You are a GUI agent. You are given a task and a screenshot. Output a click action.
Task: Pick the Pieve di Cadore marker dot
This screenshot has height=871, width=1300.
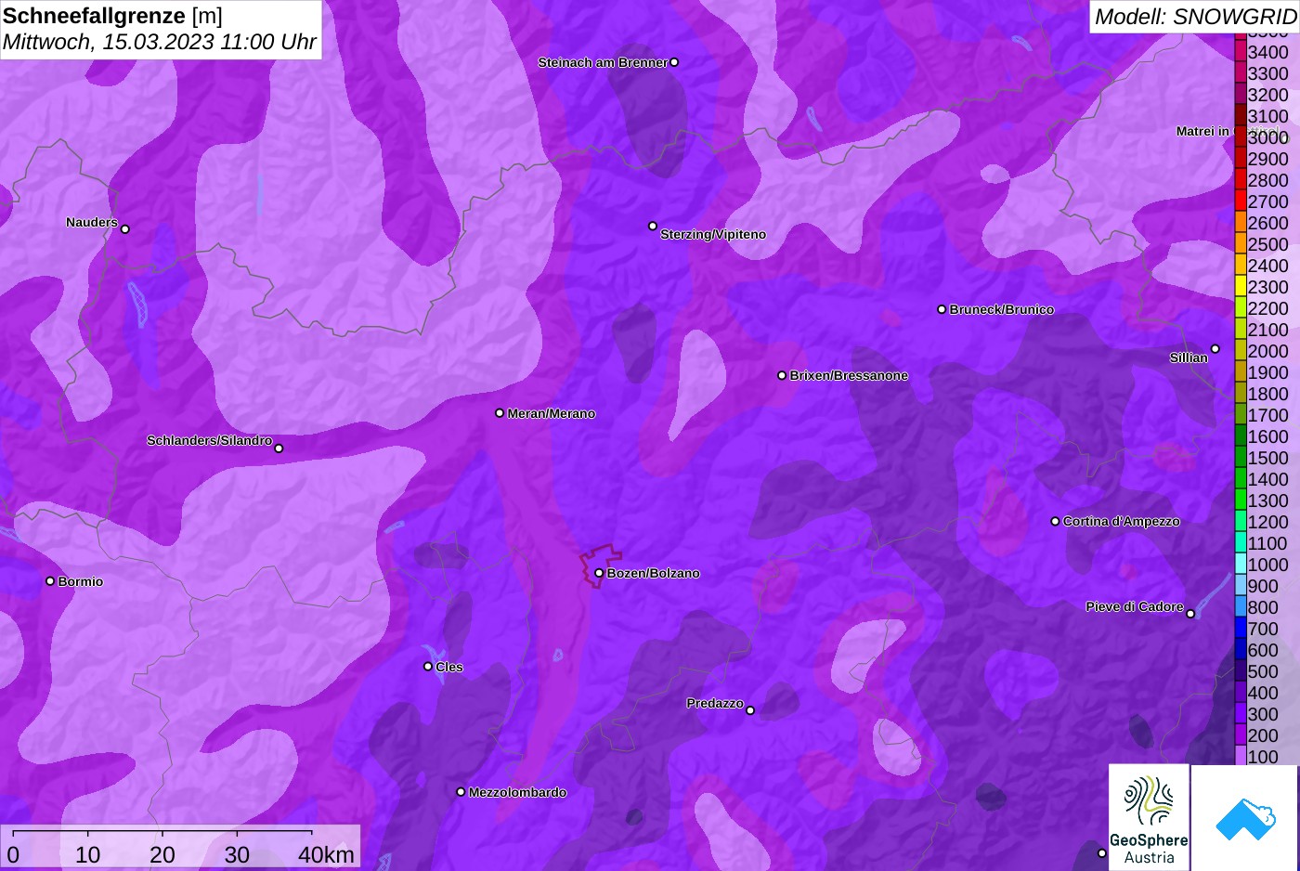pyautogui.click(x=1190, y=614)
